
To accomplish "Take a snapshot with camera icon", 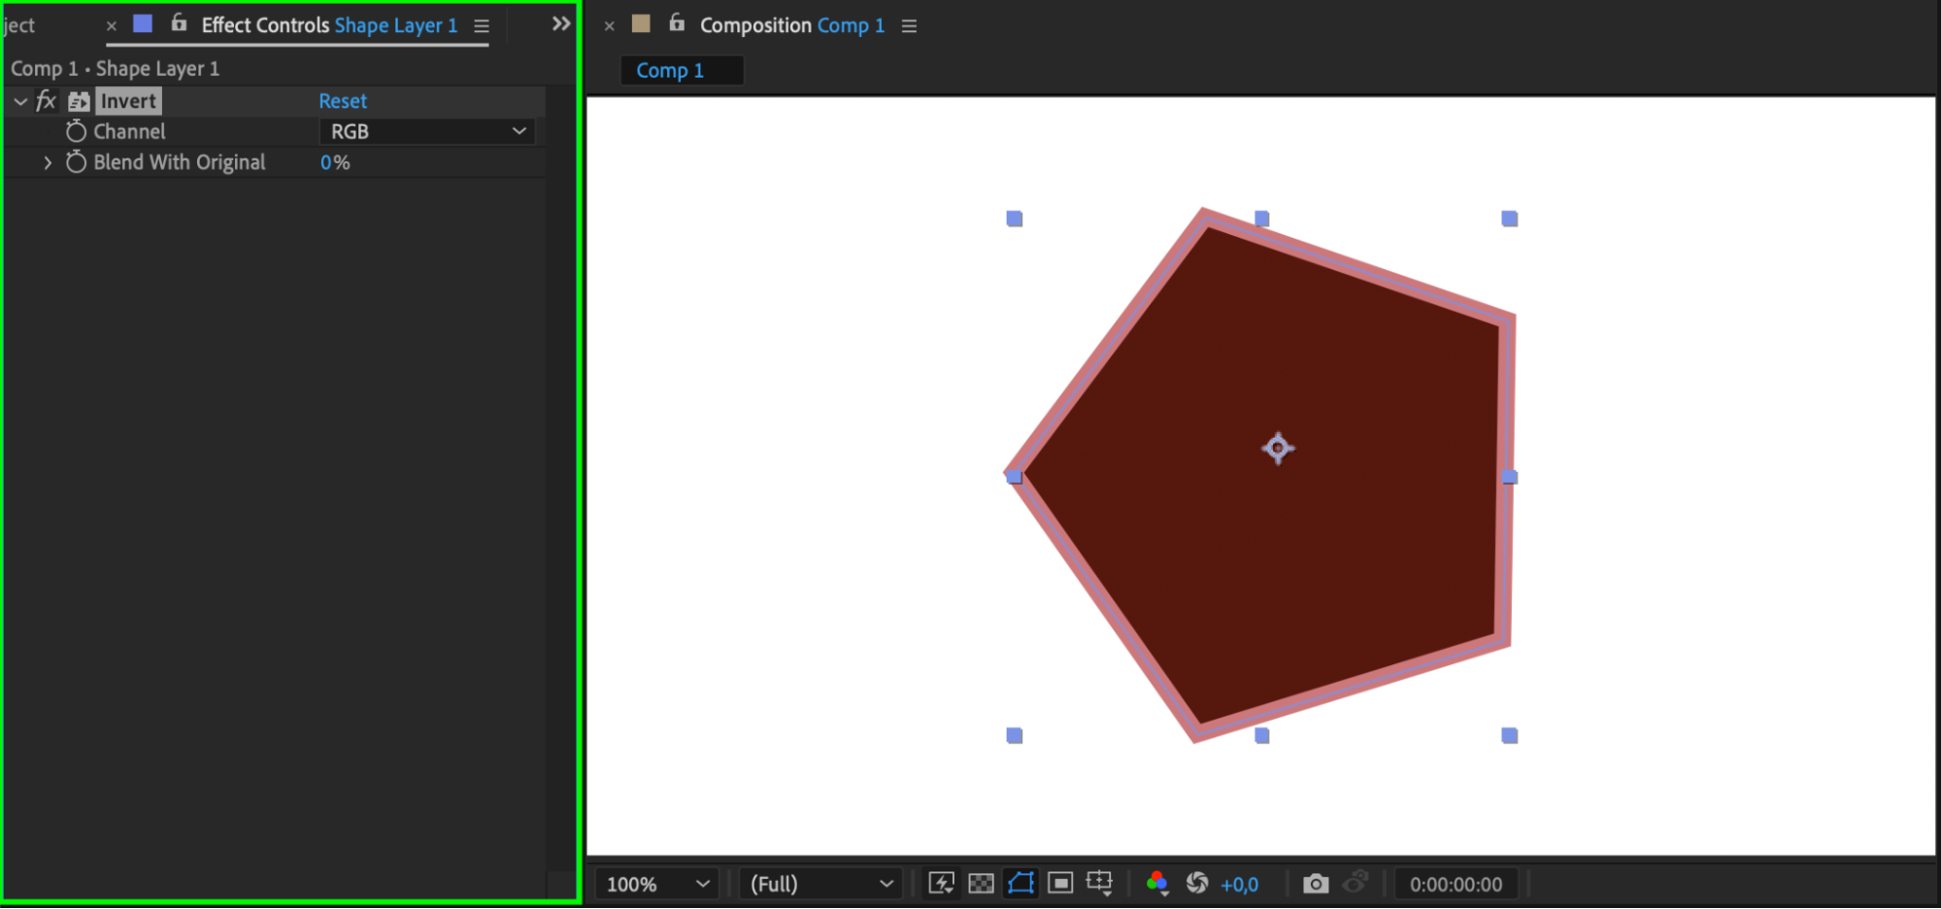I will tap(1316, 884).
